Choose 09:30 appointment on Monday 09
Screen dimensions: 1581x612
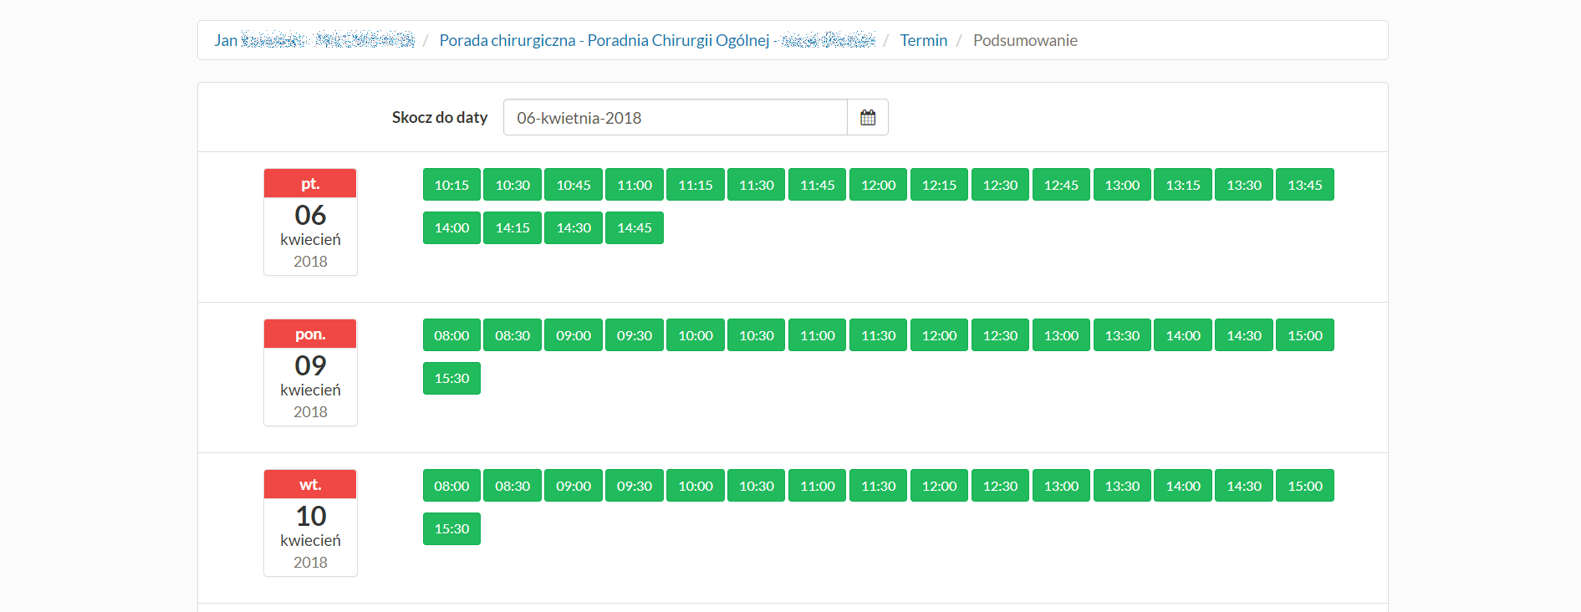(x=634, y=335)
